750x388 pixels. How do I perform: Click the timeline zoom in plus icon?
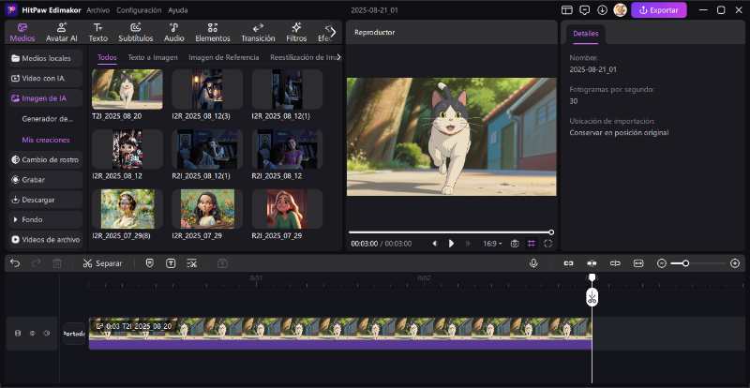click(x=735, y=263)
